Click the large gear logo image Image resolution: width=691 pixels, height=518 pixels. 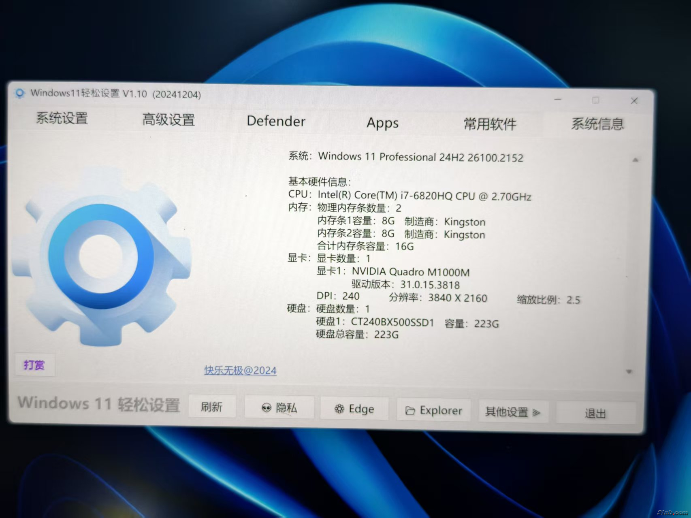pyautogui.click(x=101, y=257)
